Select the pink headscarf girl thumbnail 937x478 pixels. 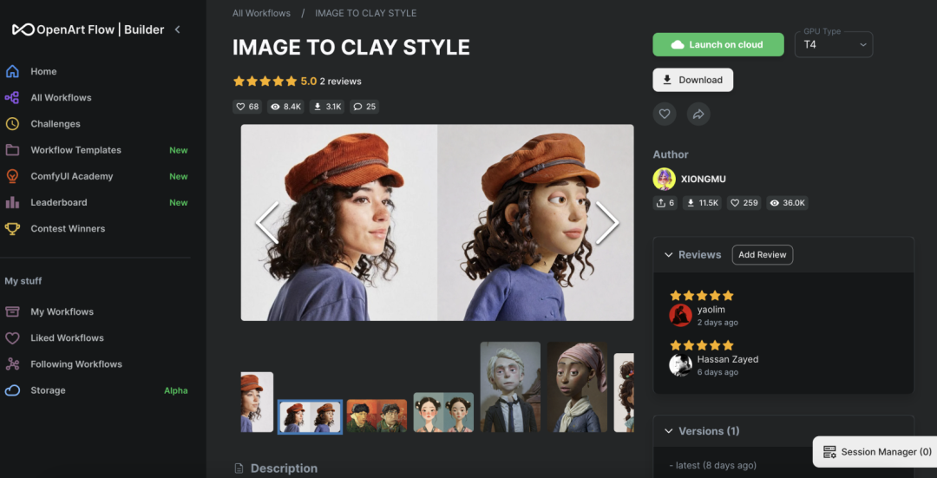577,387
